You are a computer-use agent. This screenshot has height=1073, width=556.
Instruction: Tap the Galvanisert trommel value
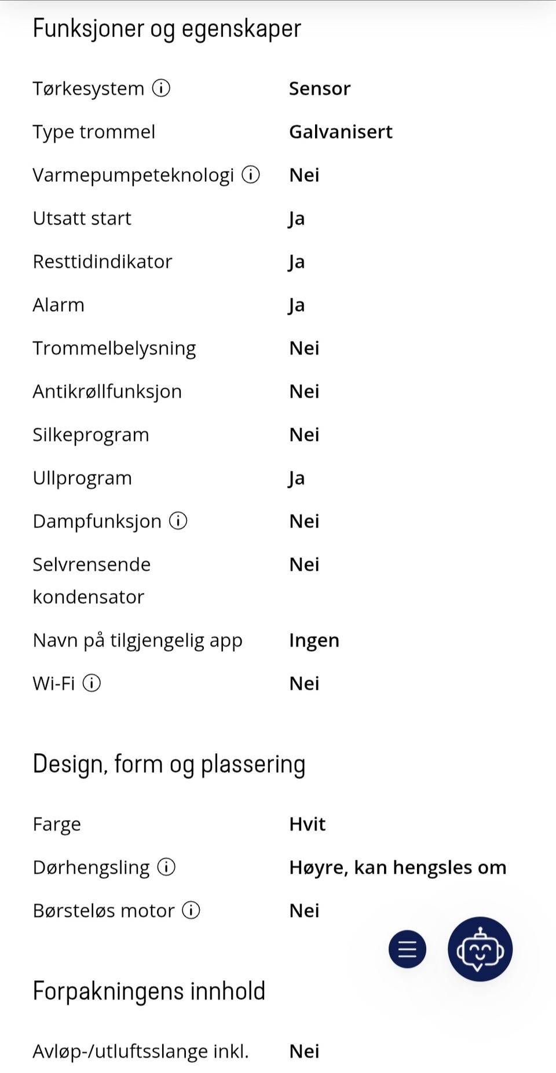341,132
